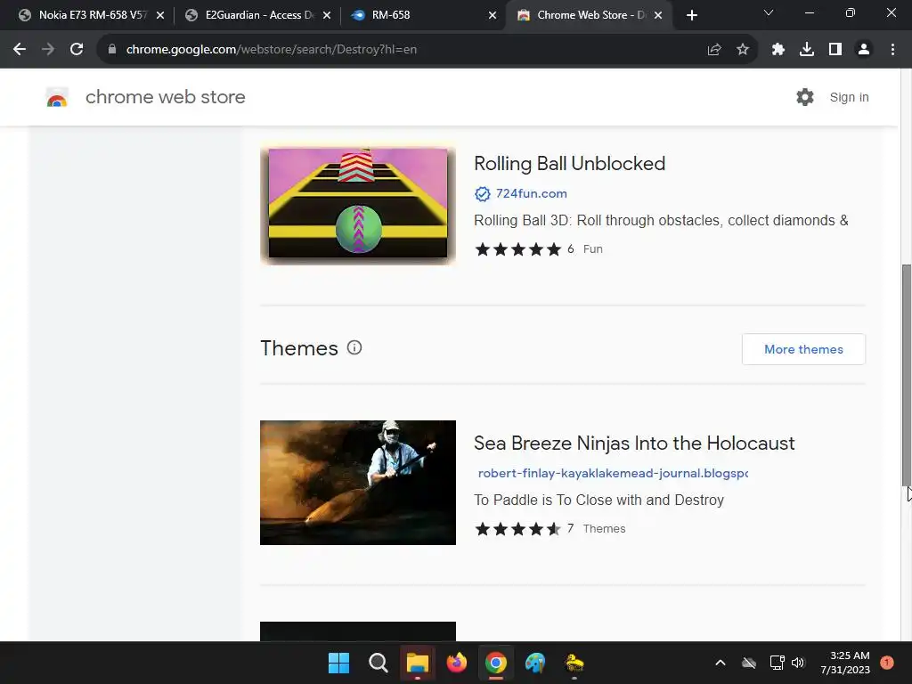
Task: Click the Themes section heading
Action: (299, 348)
